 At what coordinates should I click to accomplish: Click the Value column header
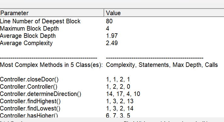point(164,13)
